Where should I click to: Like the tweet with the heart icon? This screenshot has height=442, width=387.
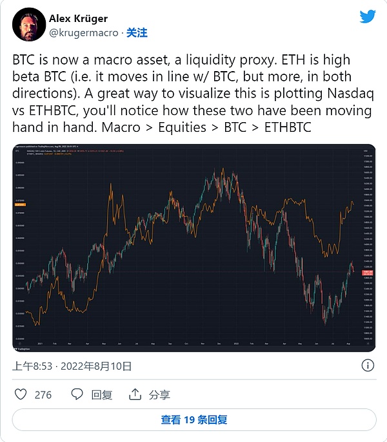21,394
